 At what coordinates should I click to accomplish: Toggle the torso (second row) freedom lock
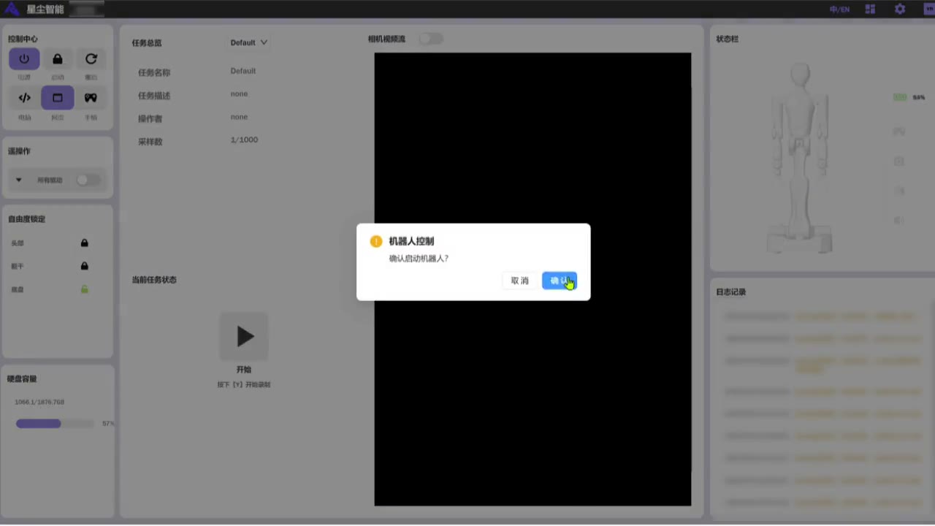(x=85, y=267)
